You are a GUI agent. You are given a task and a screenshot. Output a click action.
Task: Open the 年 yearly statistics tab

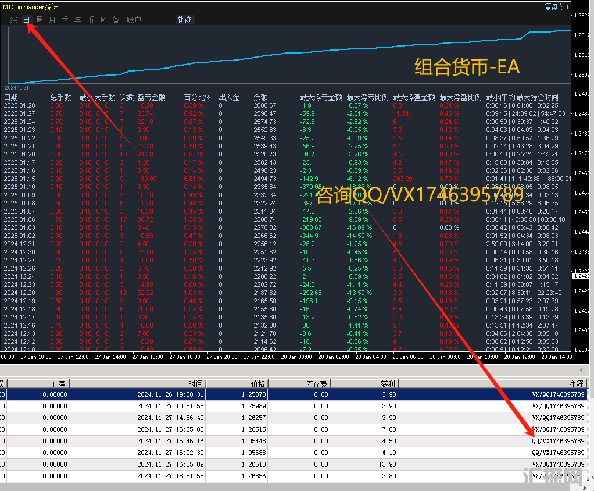78,20
